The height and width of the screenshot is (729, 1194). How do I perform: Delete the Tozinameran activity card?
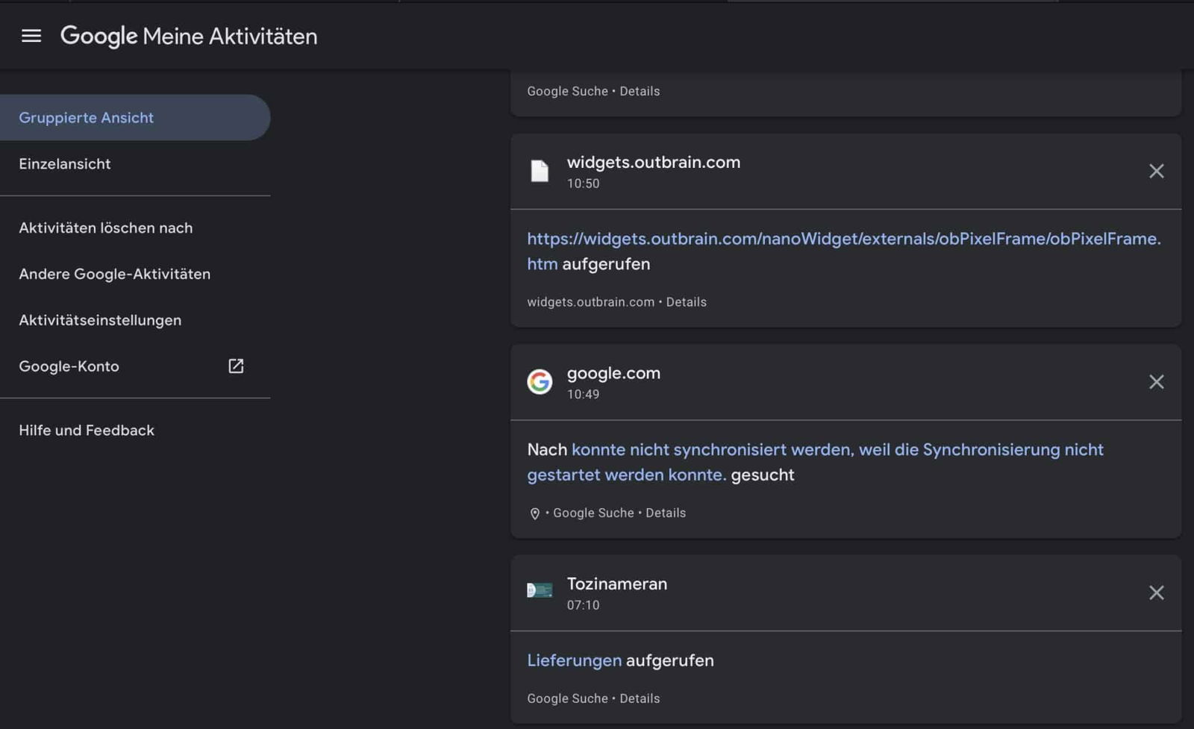coord(1156,592)
